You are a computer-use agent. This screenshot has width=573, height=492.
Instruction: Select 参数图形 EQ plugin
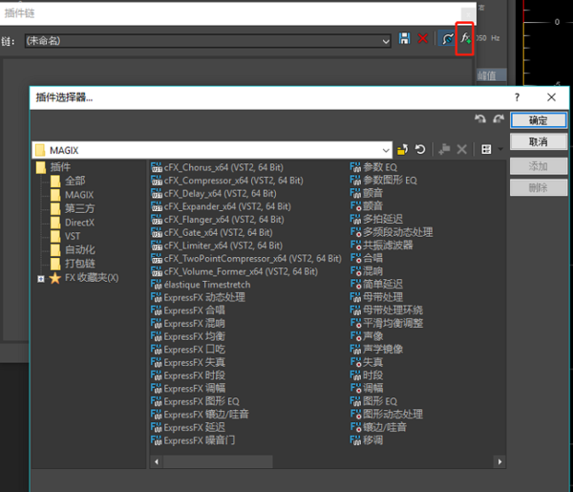pos(383,181)
